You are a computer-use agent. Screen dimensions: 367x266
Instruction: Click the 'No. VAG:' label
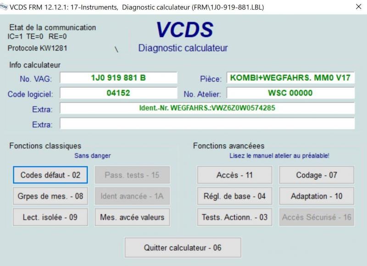pos(36,79)
